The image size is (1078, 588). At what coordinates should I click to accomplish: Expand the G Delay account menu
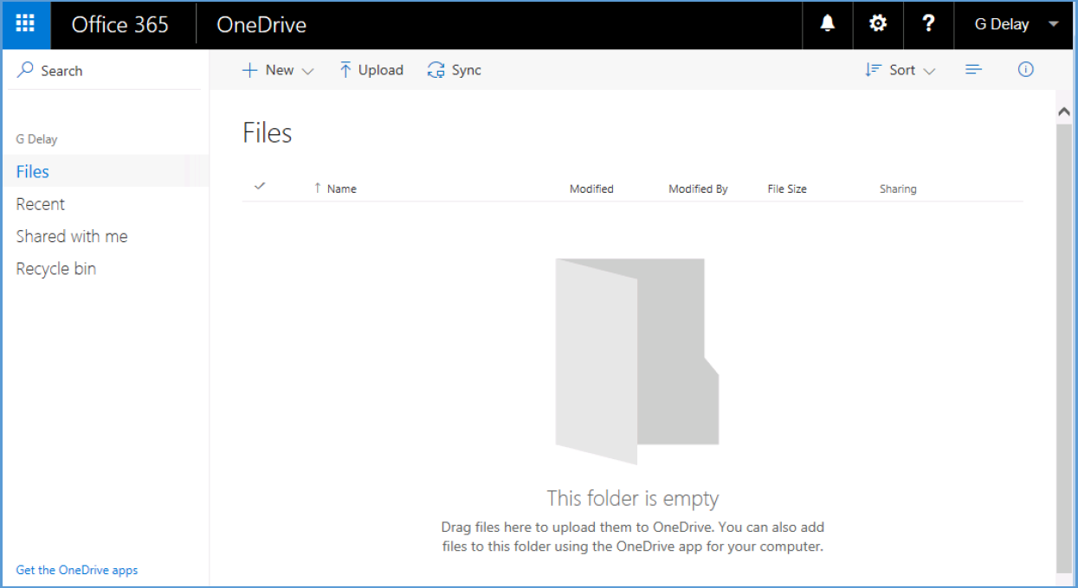click(1016, 24)
